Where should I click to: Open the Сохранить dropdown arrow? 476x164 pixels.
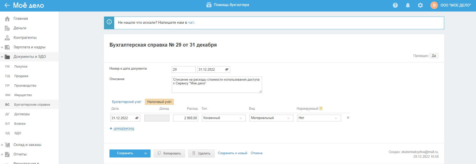pyautogui.click(x=146, y=153)
